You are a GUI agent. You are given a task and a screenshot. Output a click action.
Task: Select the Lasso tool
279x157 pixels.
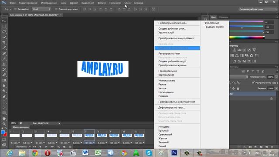(4, 32)
